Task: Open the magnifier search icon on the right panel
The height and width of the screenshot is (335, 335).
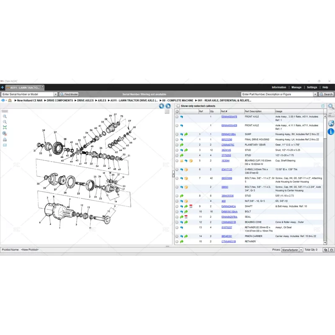Action: 331,107
